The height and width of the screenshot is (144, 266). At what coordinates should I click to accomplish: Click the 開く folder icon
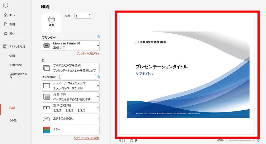coord(6,33)
